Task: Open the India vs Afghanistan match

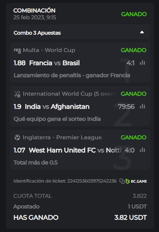Action: (x=57, y=107)
